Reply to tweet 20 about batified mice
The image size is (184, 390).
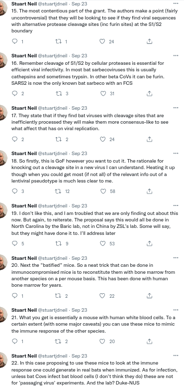tap(15, 296)
